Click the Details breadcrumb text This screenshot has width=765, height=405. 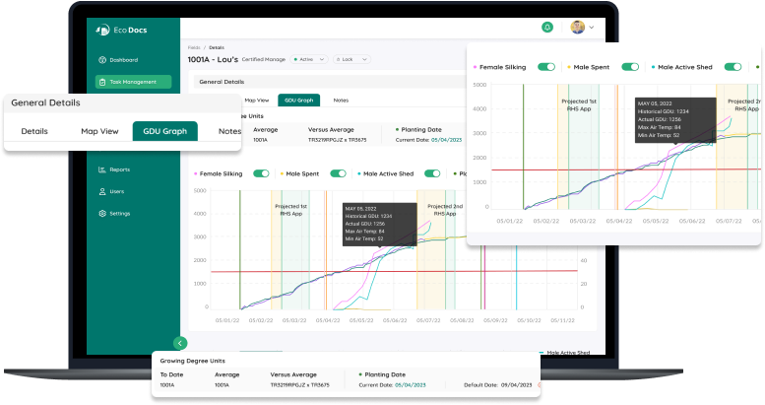[x=217, y=48]
